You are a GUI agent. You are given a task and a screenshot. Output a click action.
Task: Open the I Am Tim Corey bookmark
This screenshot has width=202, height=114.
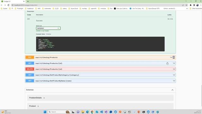click(x=137, y=9)
